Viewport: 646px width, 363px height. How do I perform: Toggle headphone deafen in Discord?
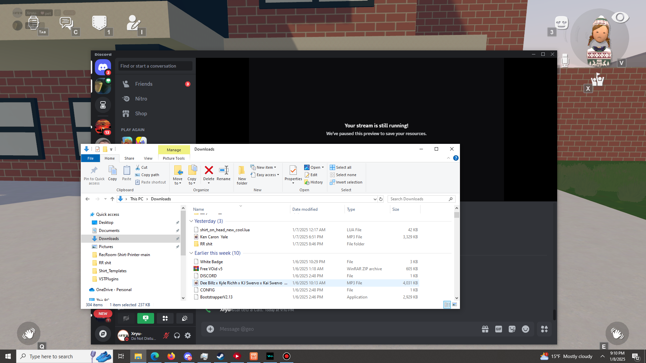click(177, 335)
